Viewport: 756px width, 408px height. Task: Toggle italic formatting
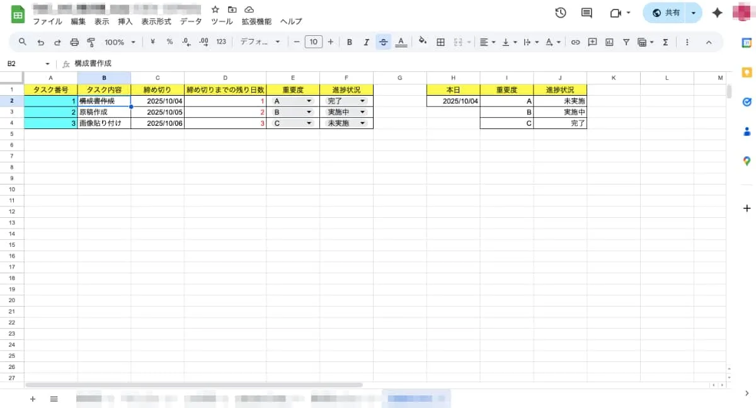(366, 42)
